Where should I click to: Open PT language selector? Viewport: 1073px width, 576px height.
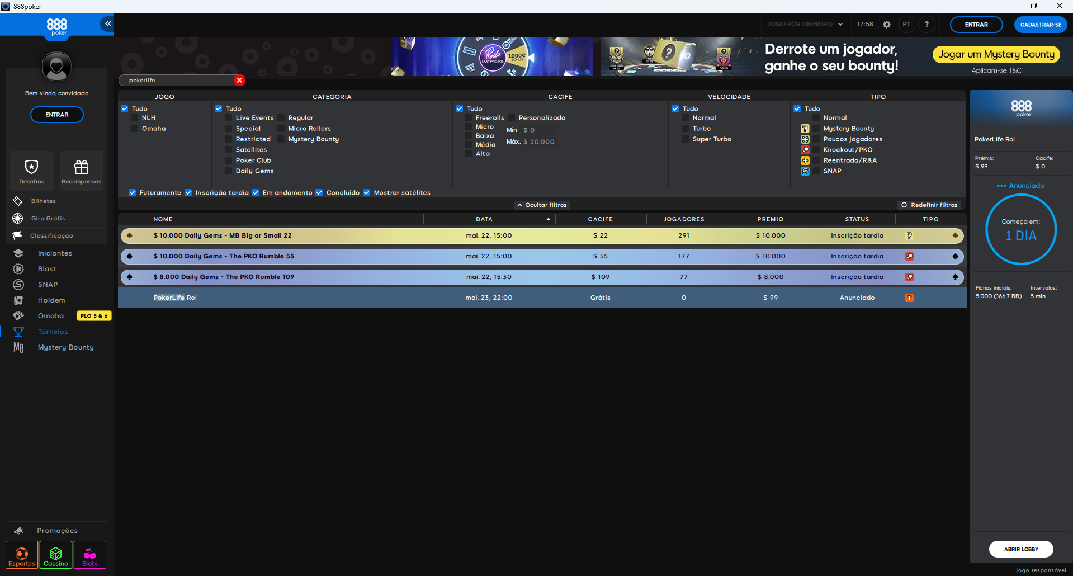pyautogui.click(x=906, y=25)
